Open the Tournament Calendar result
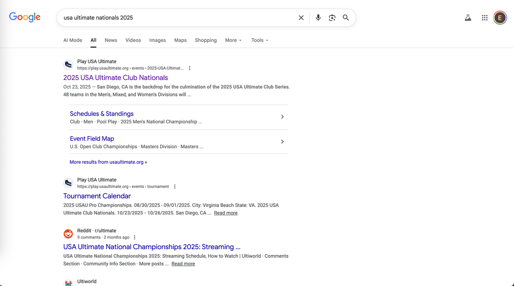The height and width of the screenshot is (286, 514). [x=97, y=196]
